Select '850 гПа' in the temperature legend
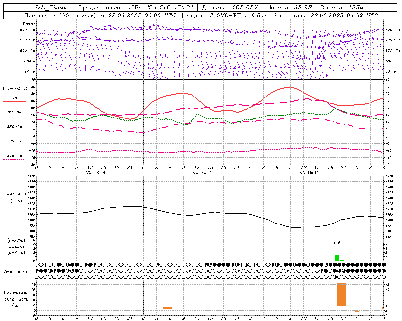402x321 pixels. pos(15,127)
